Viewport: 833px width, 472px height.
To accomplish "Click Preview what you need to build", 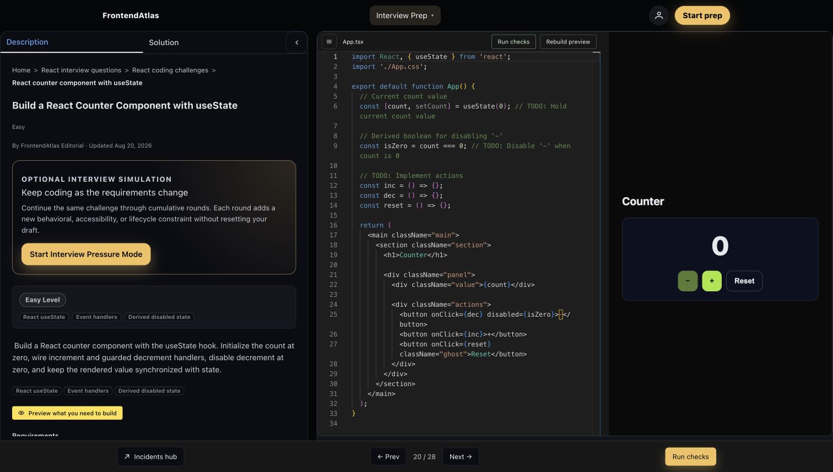I will (67, 413).
